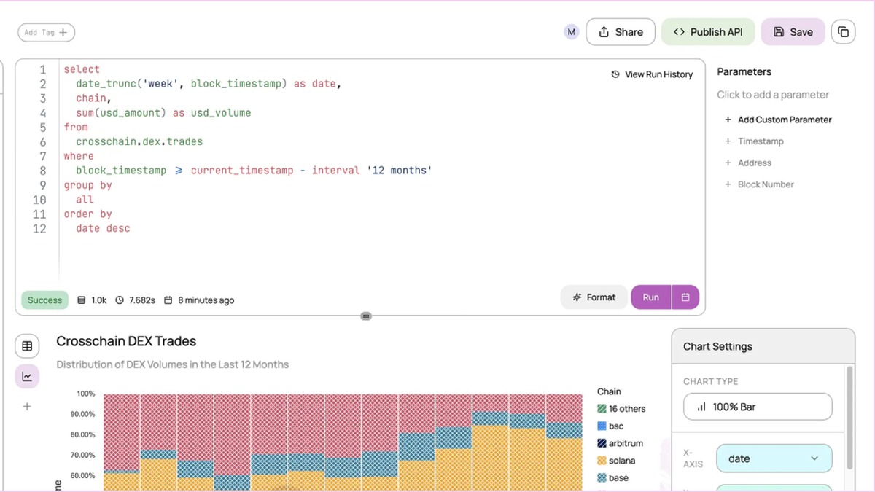Open the schedule calendar button beside Run
This screenshot has width=875, height=492.
click(x=685, y=297)
